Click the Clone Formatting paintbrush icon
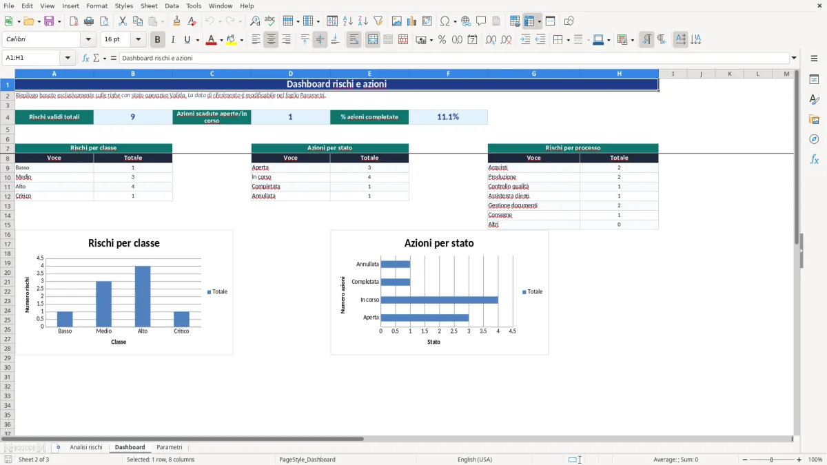The image size is (827, 465). click(x=177, y=21)
